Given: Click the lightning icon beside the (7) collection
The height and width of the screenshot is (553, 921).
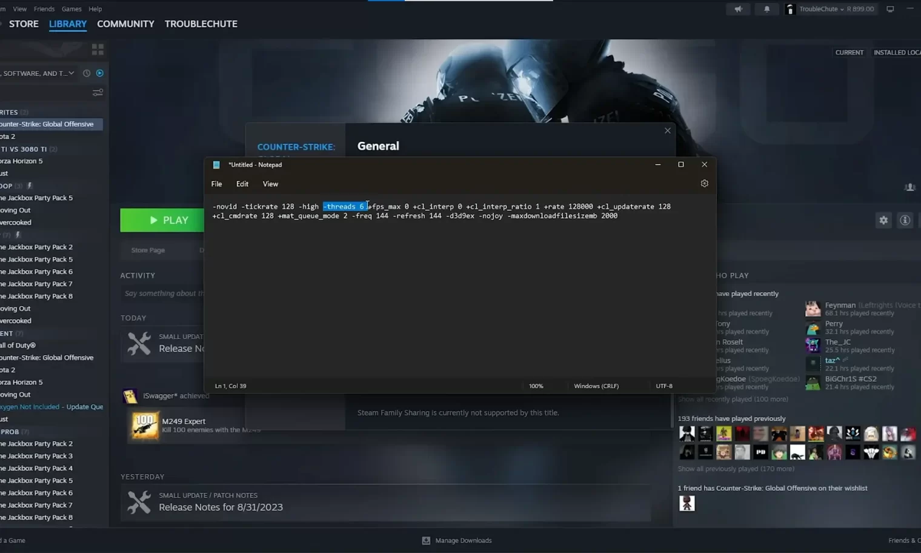Looking at the screenshot, I should 18,235.
